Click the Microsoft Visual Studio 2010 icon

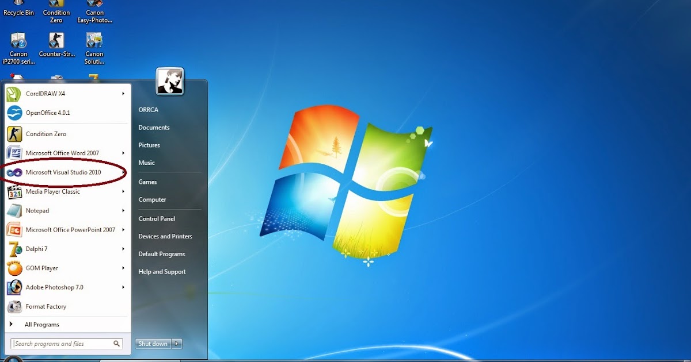[14, 172]
